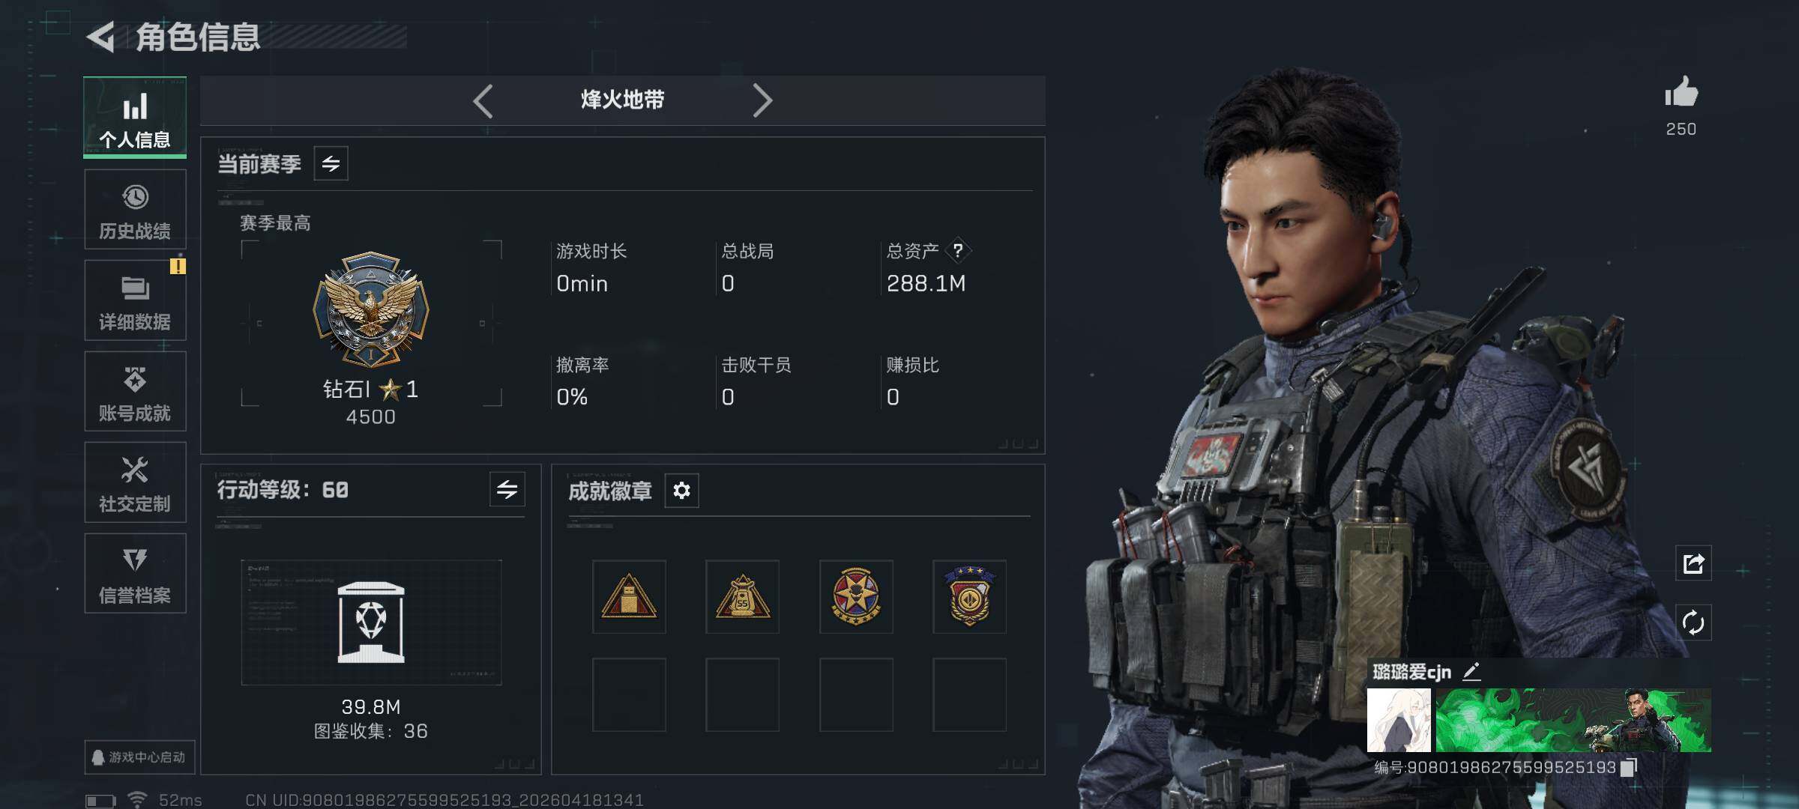
Task: Open the 信誉档案 tab
Action: pyautogui.click(x=135, y=574)
